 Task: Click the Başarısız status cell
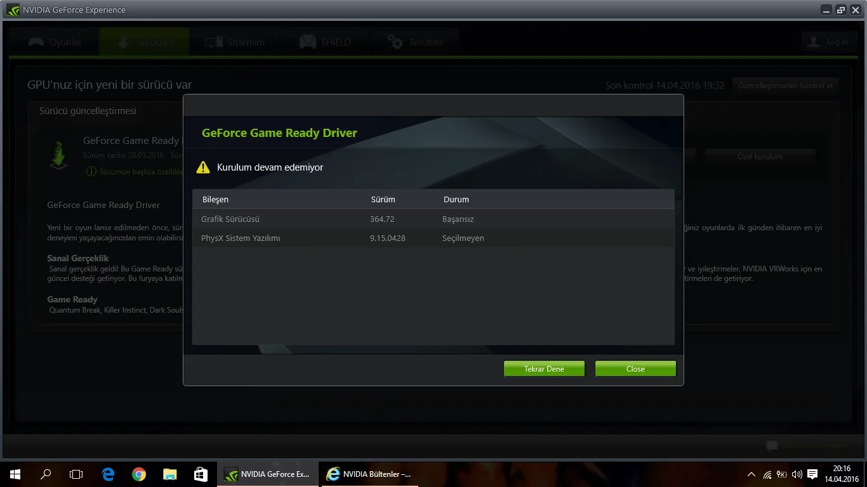tap(458, 219)
